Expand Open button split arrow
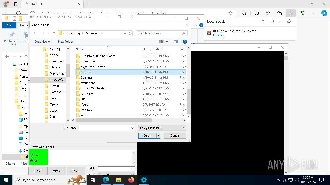The width and height of the screenshot is (330, 185). point(158,136)
